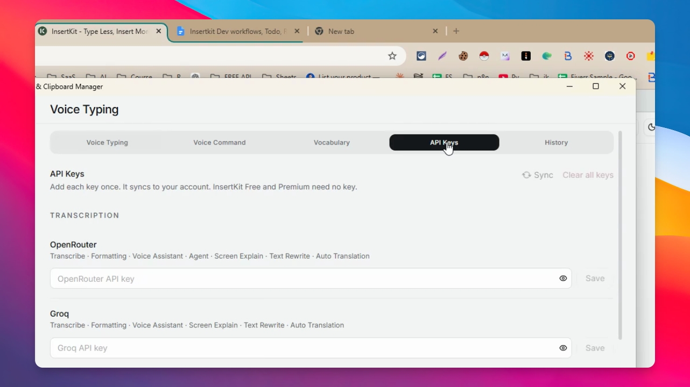Screen dimensions: 690x387
Task: Click the settings panel vertical scrollbar
Action: 620,235
